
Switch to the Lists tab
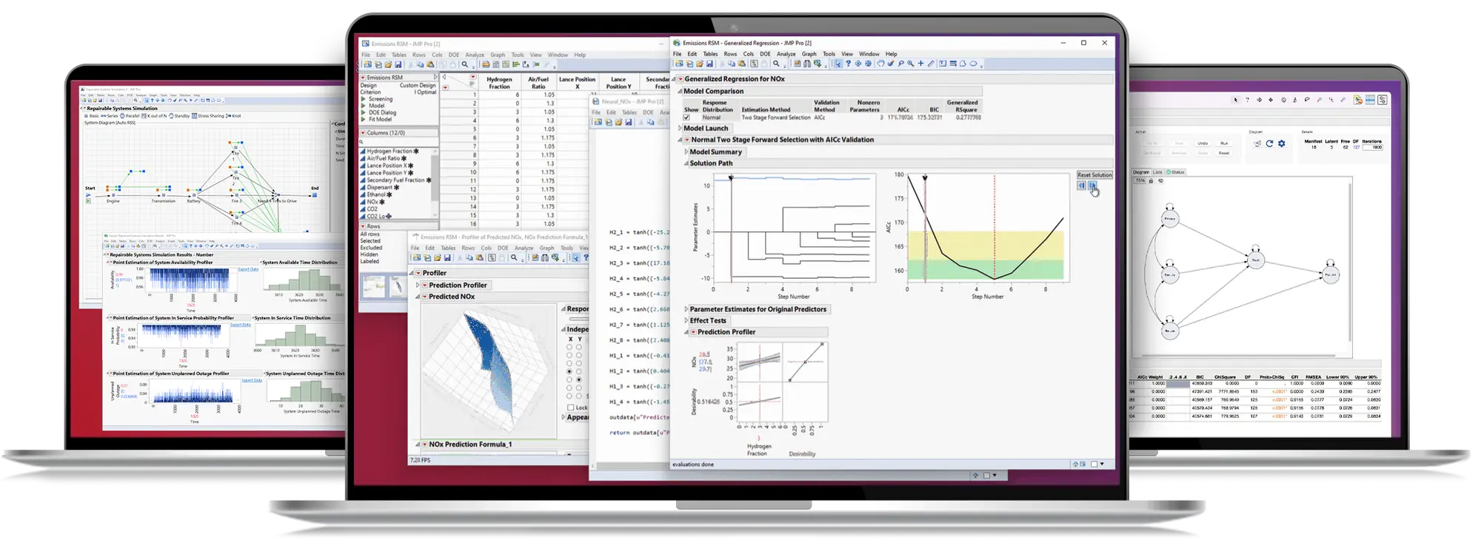1157,172
